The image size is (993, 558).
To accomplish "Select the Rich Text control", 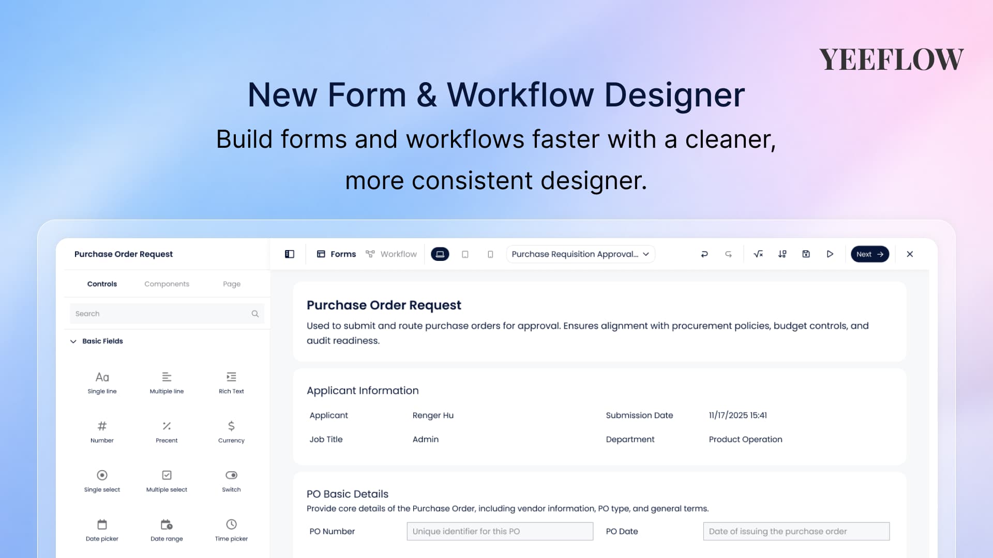I will pyautogui.click(x=231, y=382).
